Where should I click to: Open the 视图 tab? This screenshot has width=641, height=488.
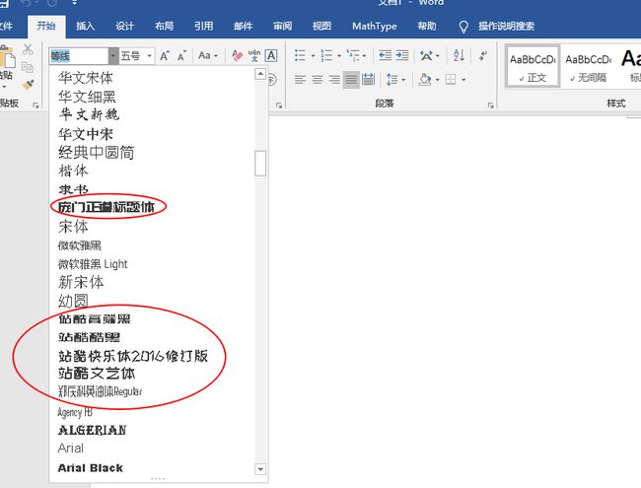click(321, 27)
